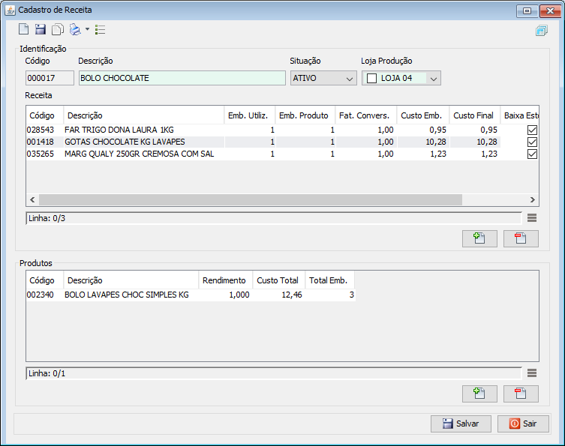
Task: Click the Java app icon in title bar
Action: (x=10, y=10)
